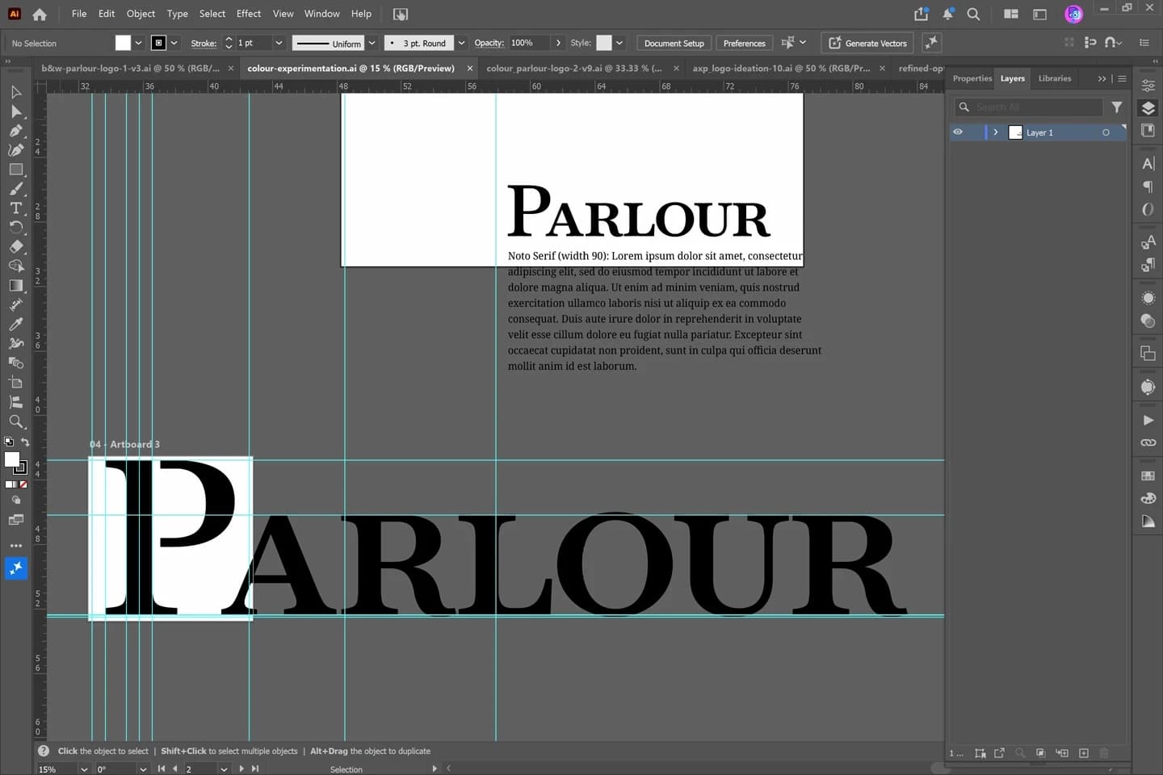Select the Eraser tool

pos(15,247)
